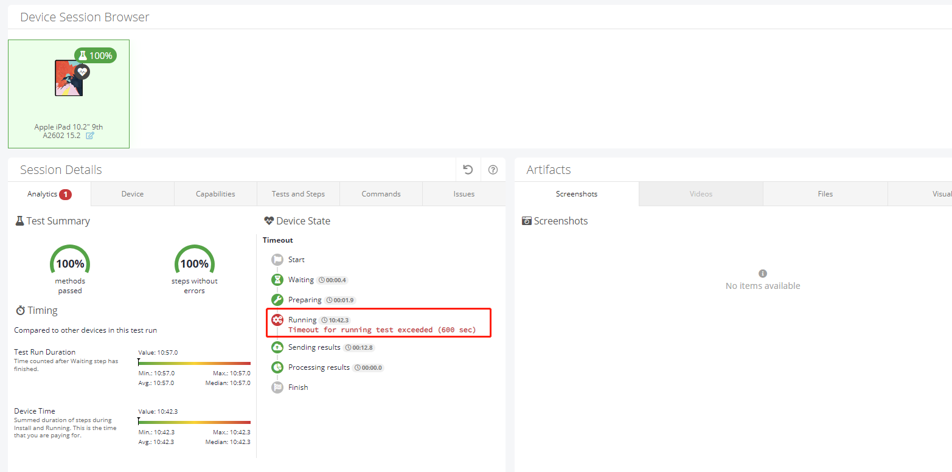Click the green Waiting step icon
952x472 pixels.
tap(278, 279)
